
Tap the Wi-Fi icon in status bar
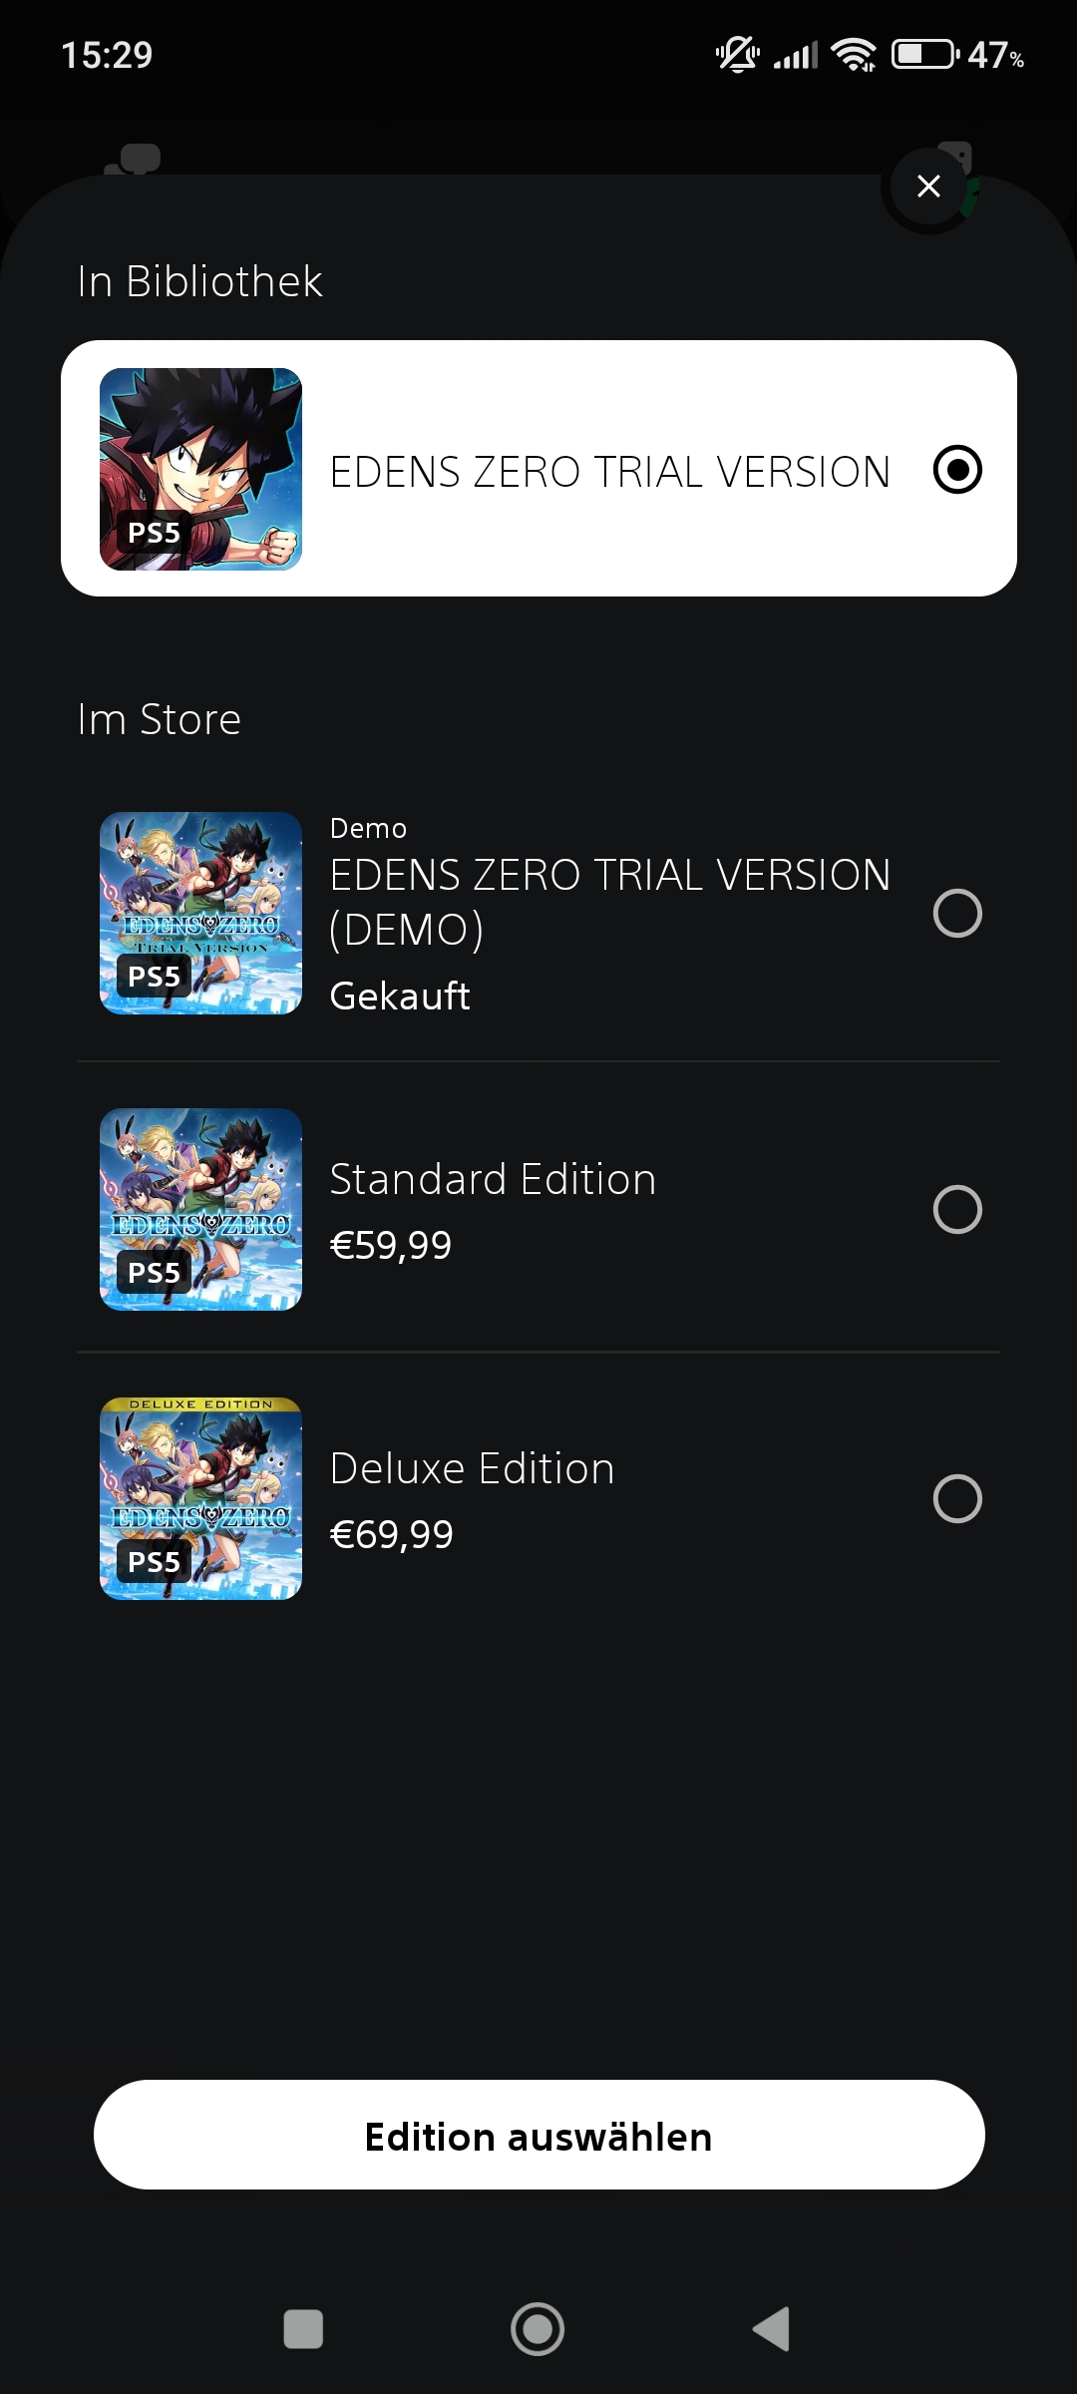pos(854,55)
